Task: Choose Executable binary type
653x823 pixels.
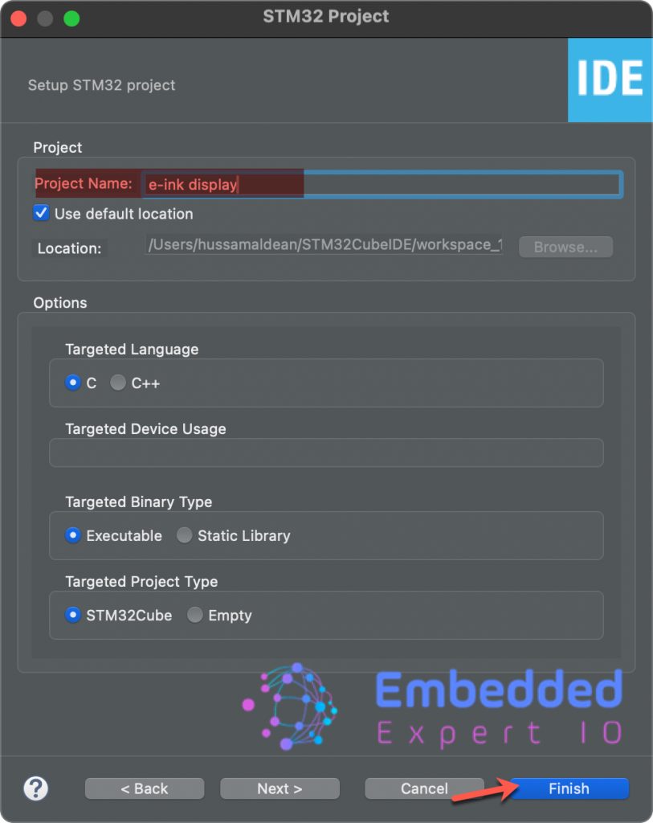Action: 73,535
